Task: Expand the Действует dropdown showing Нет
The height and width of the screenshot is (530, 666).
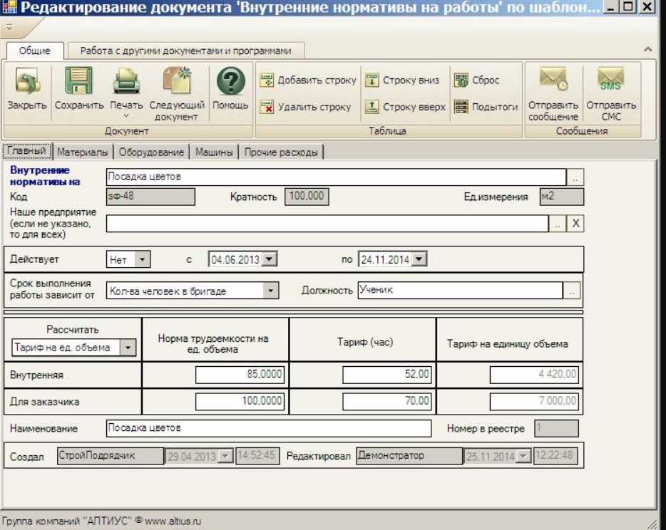Action: point(143,260)
